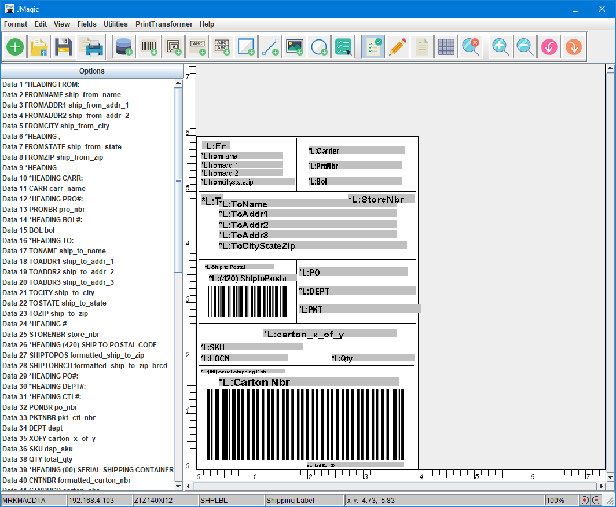This screenshot has height=507, width=616.
Task: Click the magnifier with red X icon
Action: pos(471,47)
